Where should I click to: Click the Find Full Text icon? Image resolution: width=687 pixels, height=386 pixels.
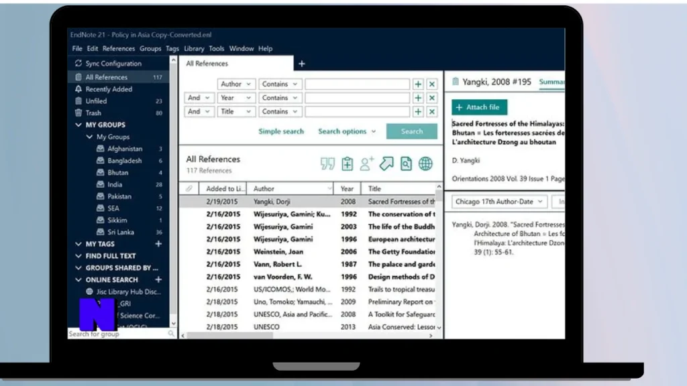(x=406, y=164)
